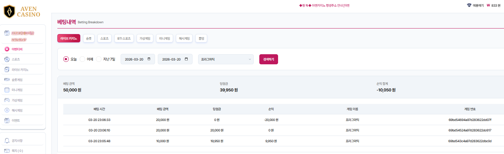Switch to the 슬롯 tab

coord(89,39)
